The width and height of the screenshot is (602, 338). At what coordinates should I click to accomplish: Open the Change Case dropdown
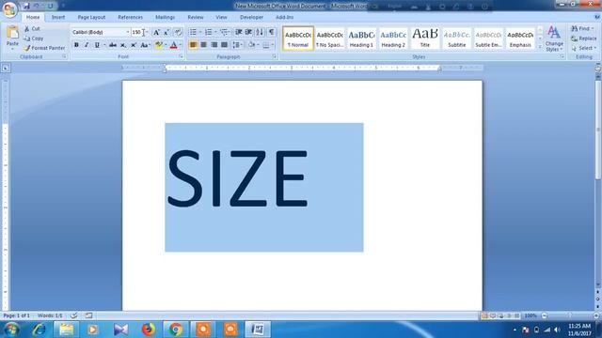[145, 45]
